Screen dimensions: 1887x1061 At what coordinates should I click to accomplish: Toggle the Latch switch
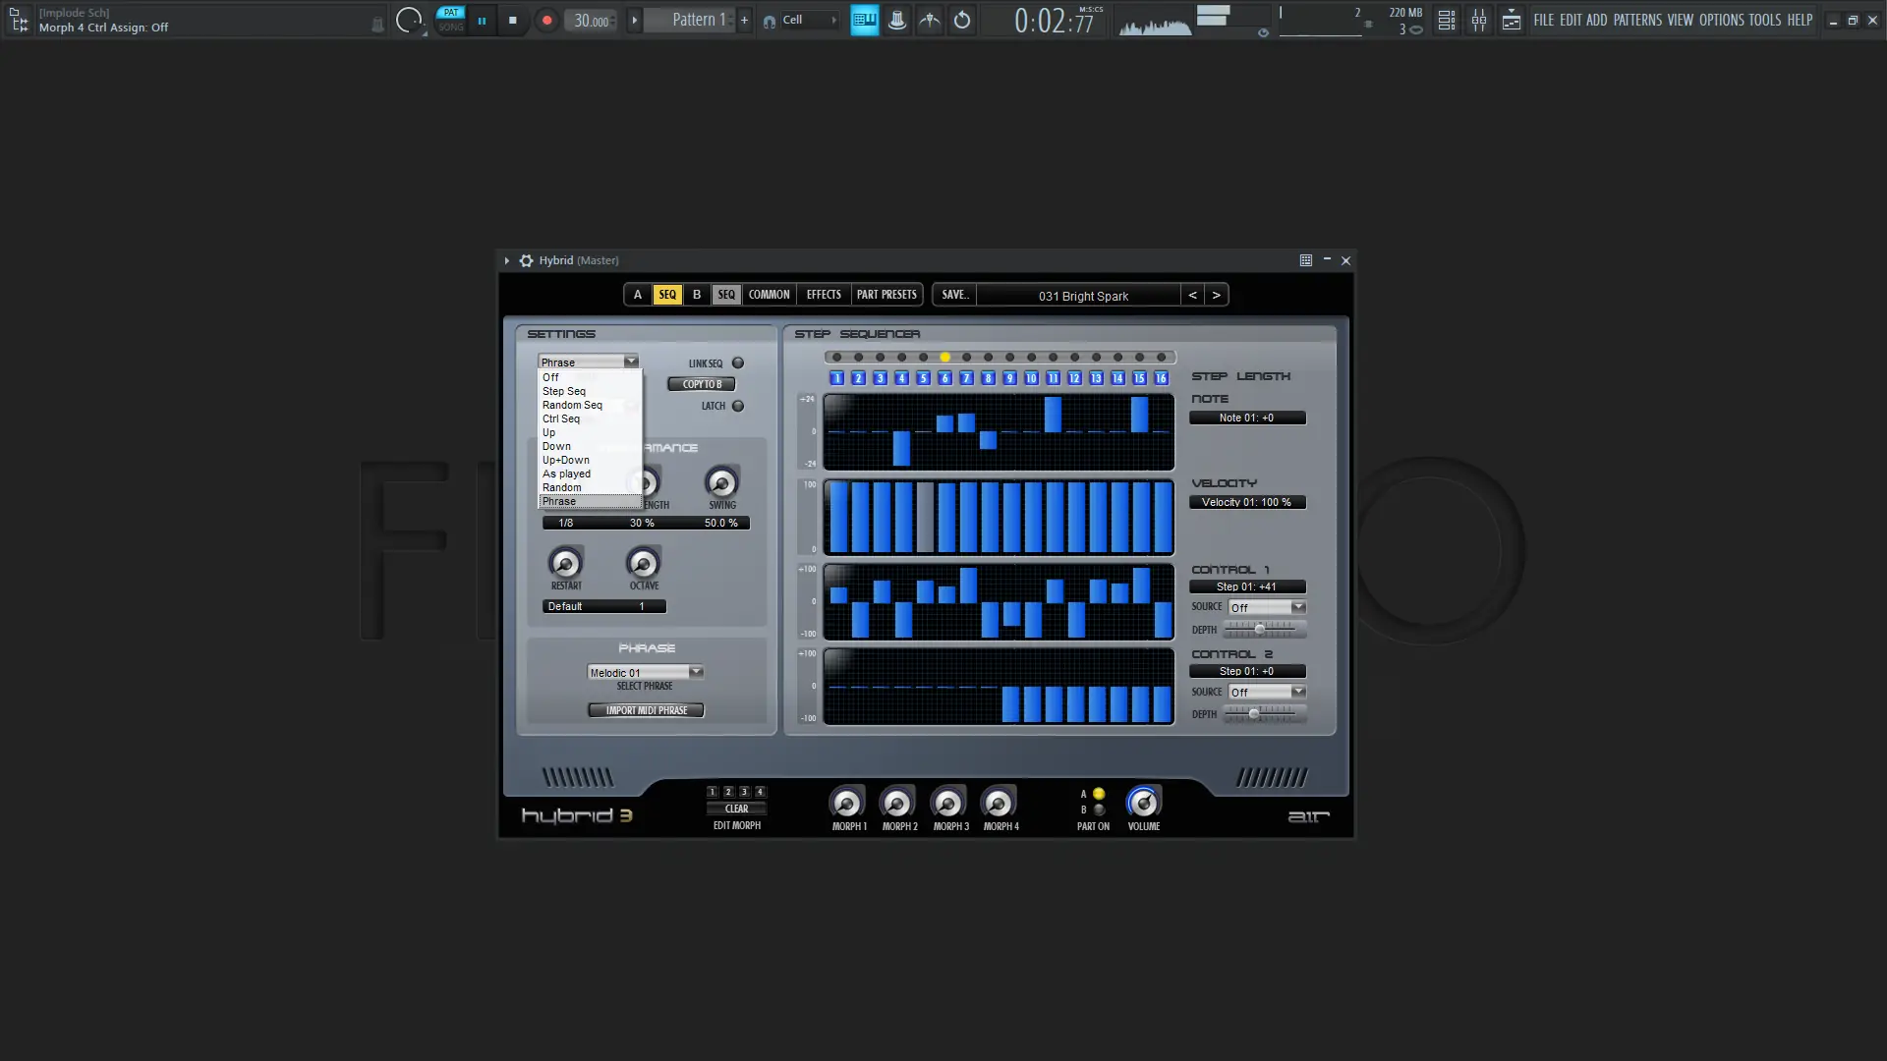[738, 406]
